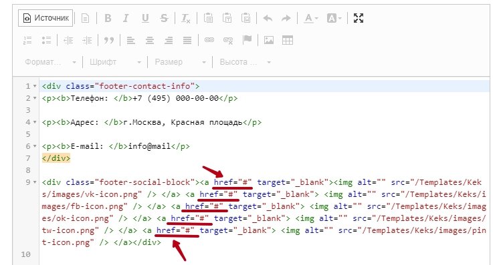Align text left
495x265 pixels.
[x=130, y=40]
